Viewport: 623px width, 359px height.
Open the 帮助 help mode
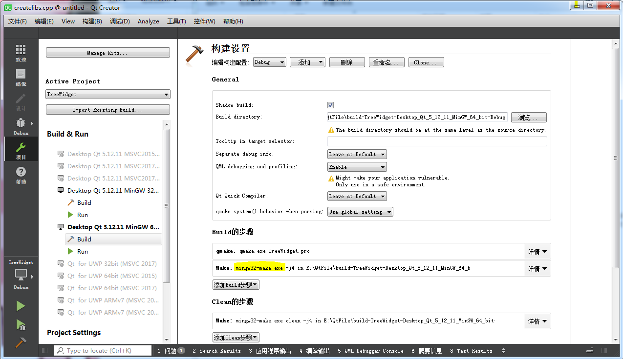click(21, 175)
